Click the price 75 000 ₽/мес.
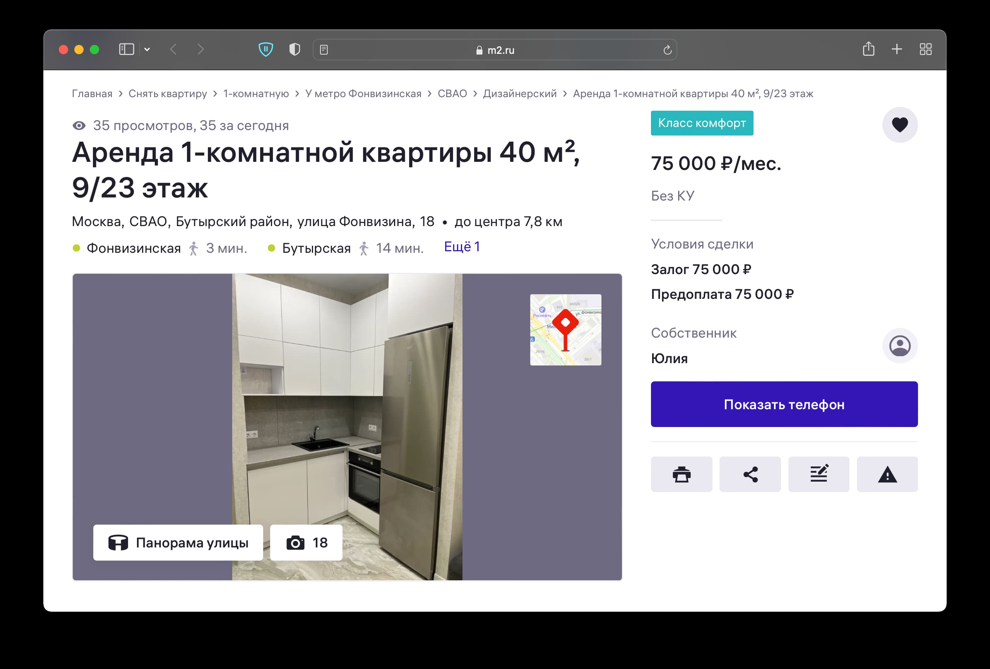 coord(716,164)
